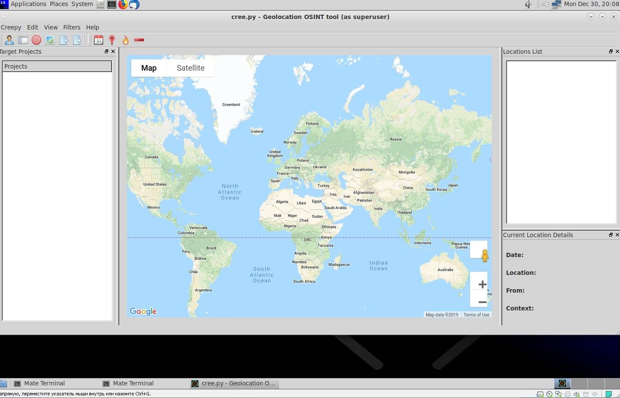Screen dimensions: 620x398
Task: Click the Street View pegman icon
Action: click(485, 256)
